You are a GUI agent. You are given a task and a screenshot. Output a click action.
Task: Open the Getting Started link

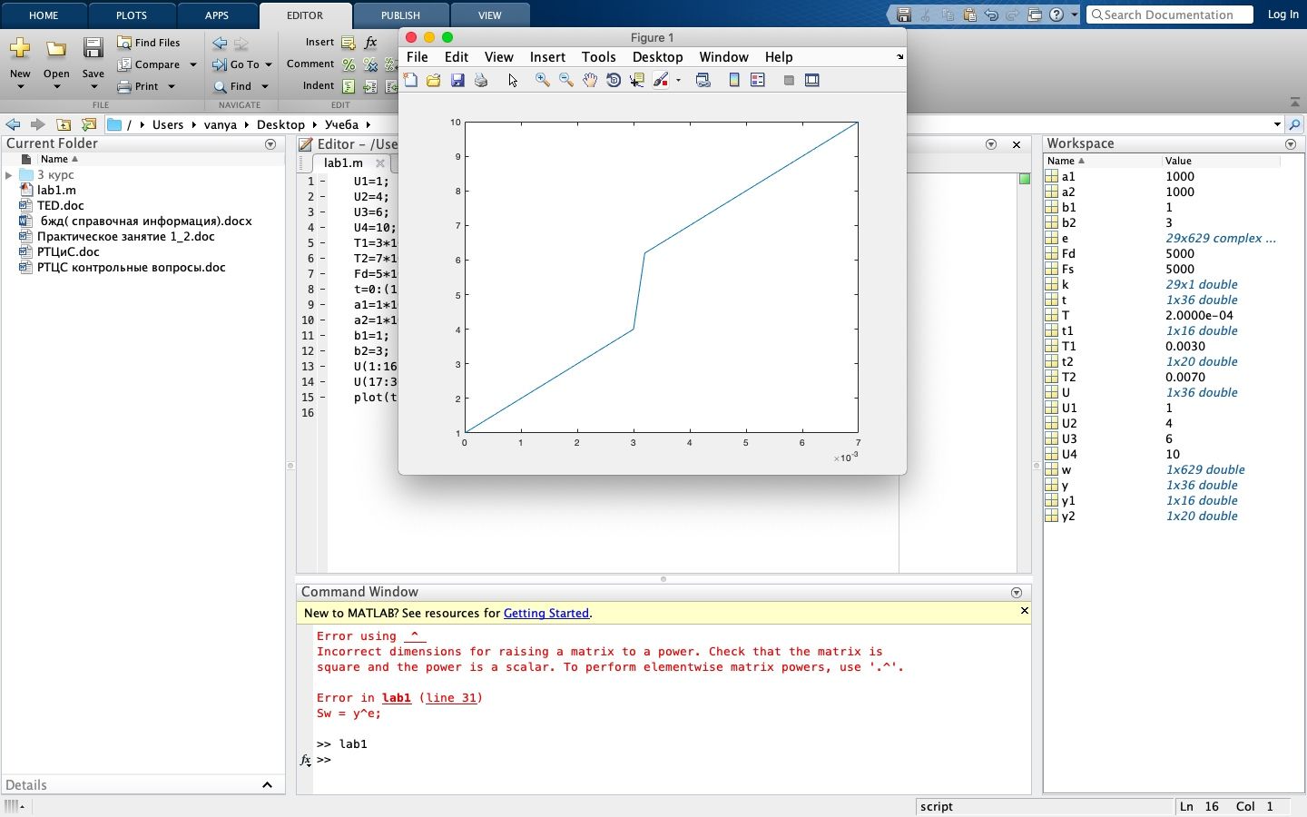coord(545,614)
